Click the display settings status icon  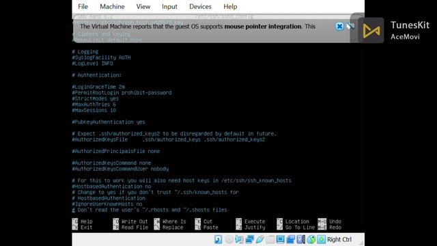tap(281, 239)
